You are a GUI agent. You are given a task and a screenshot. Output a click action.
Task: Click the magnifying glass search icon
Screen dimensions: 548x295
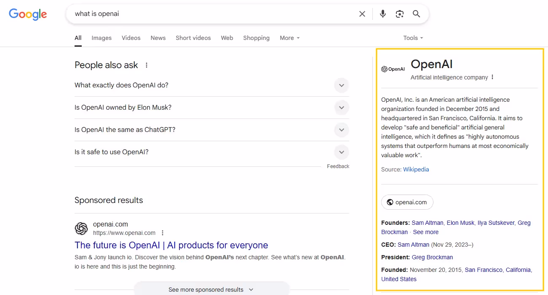click(x=417, y=14)
